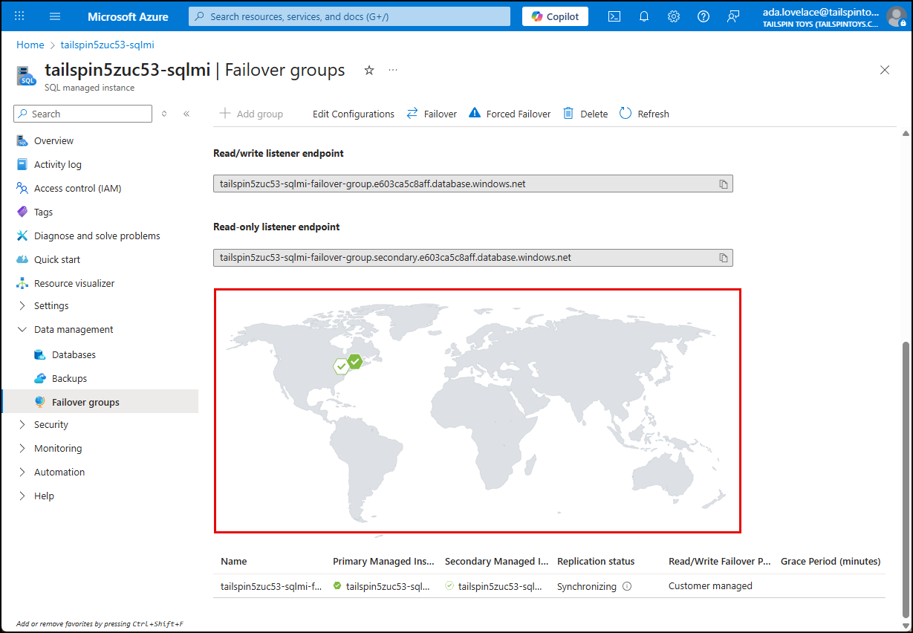Launch Cloud Shell from top bar
913x633 pixels.
point(614,16)
